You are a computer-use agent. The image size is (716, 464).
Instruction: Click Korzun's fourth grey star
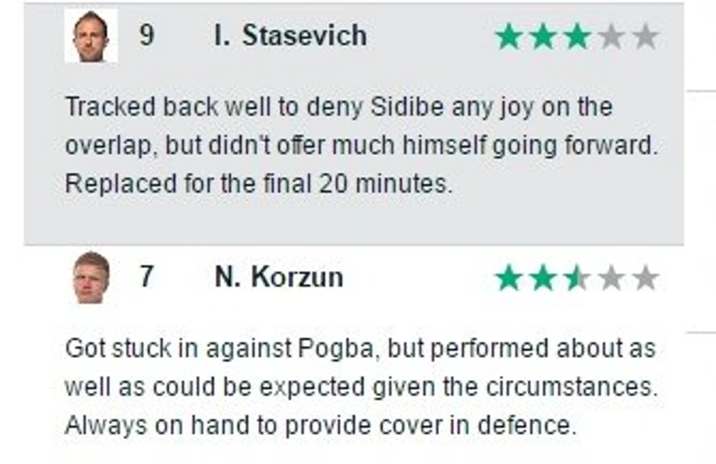612,278
